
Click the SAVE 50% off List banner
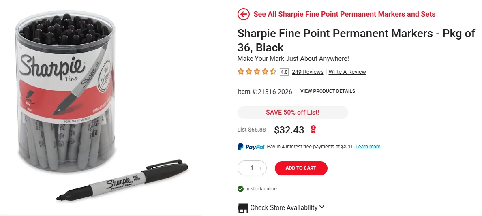293,112
